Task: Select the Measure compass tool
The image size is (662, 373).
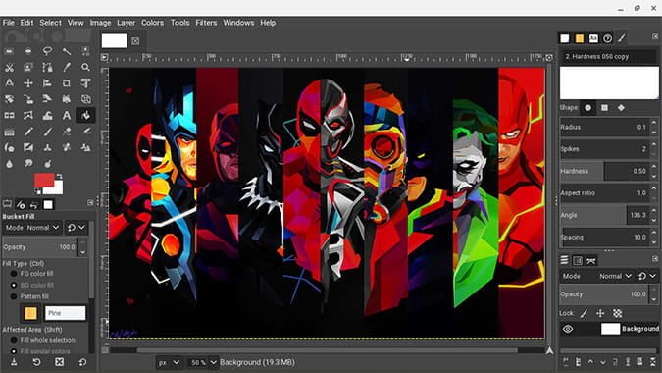Action: 9,83
